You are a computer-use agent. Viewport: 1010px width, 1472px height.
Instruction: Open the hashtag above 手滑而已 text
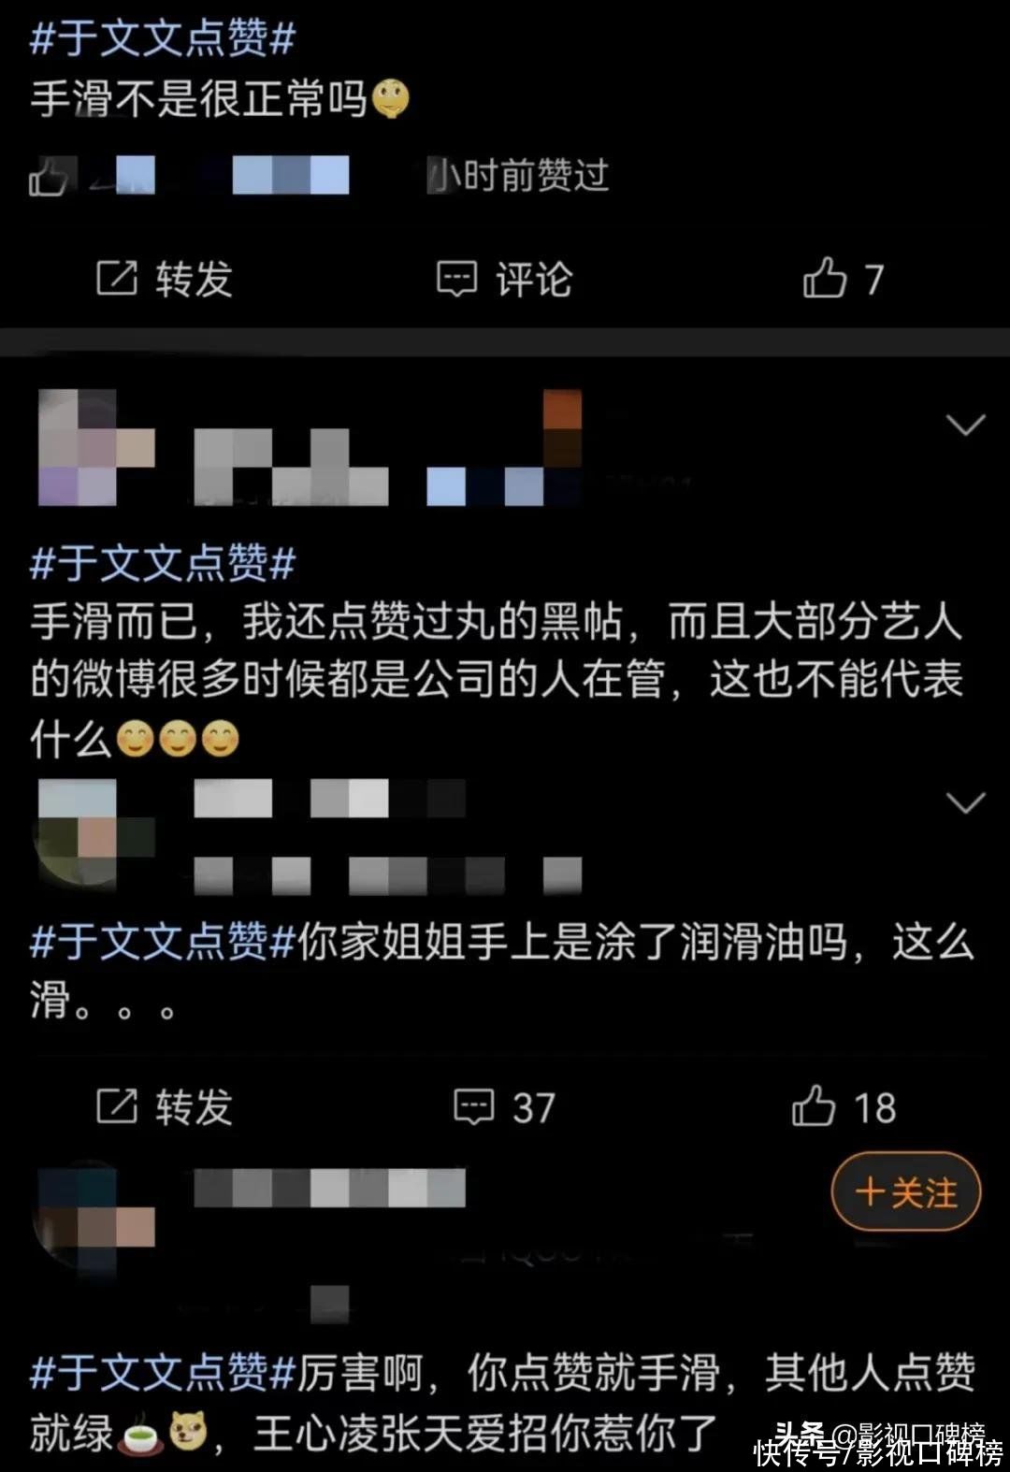[x=163, y=562]
